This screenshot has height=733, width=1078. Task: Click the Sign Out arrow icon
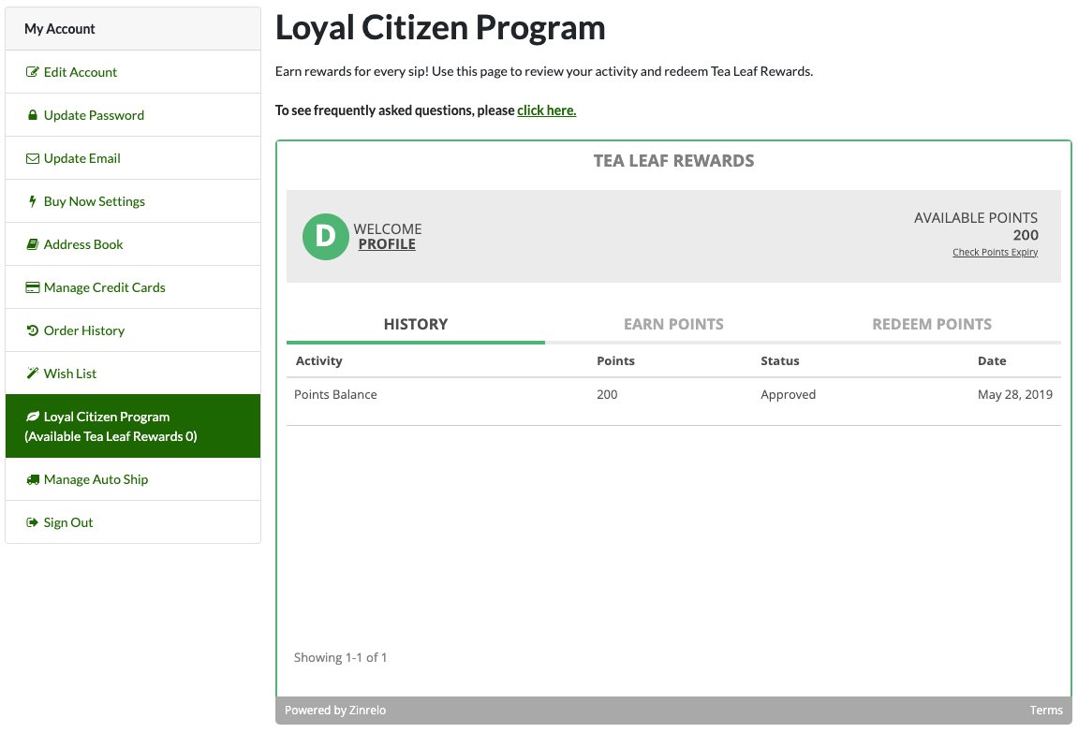(x=33, y=522)
